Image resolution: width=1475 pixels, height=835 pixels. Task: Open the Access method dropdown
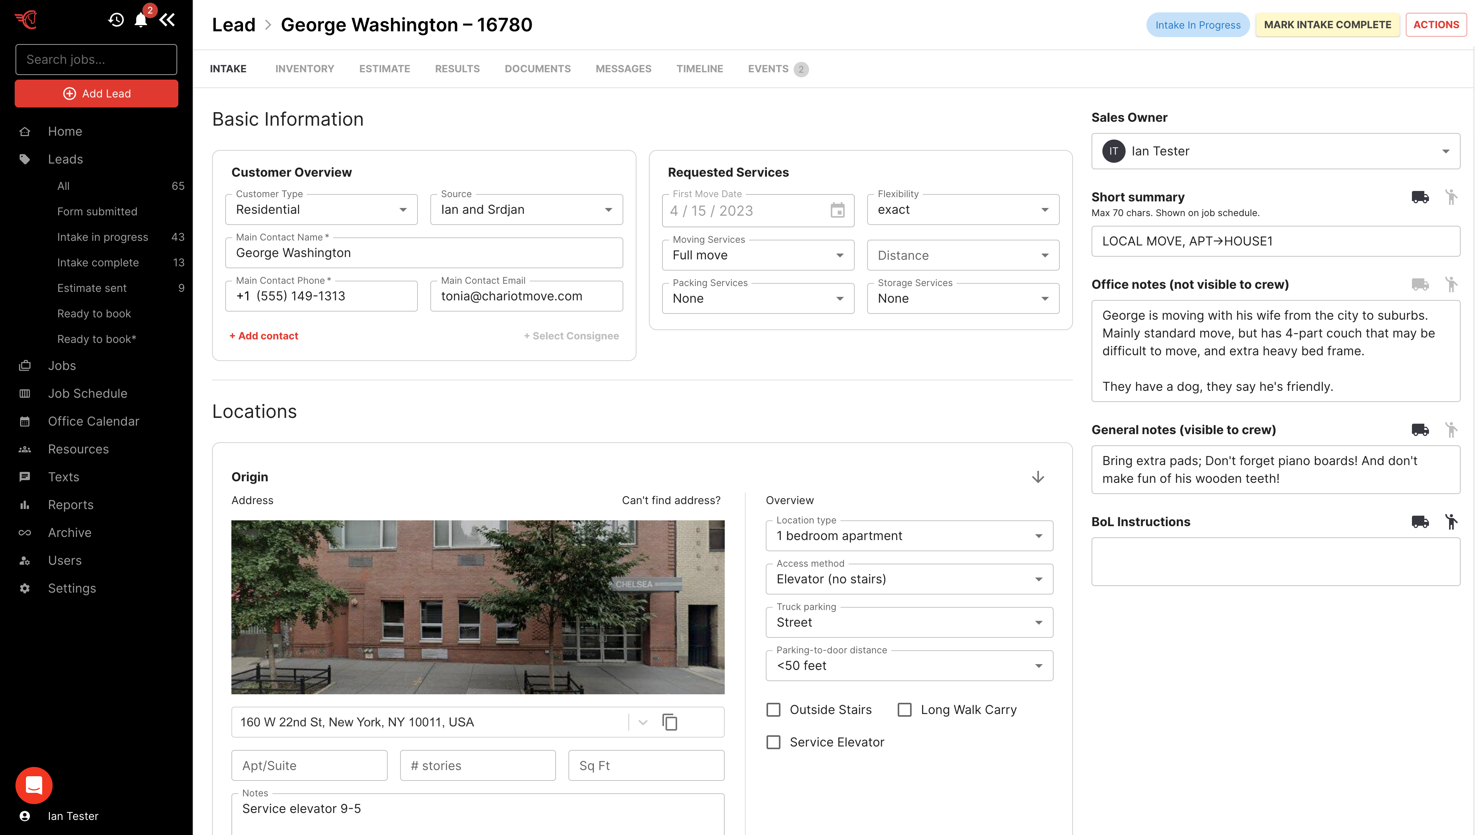909,579
